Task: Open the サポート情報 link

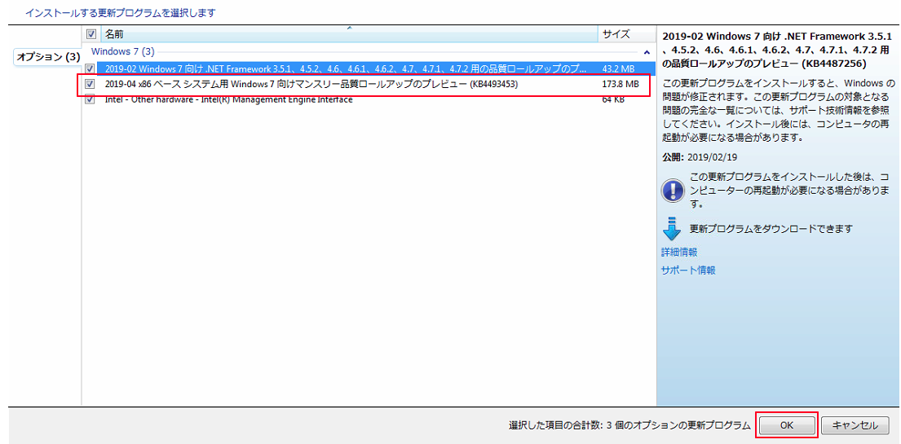Action: [688, 270]
